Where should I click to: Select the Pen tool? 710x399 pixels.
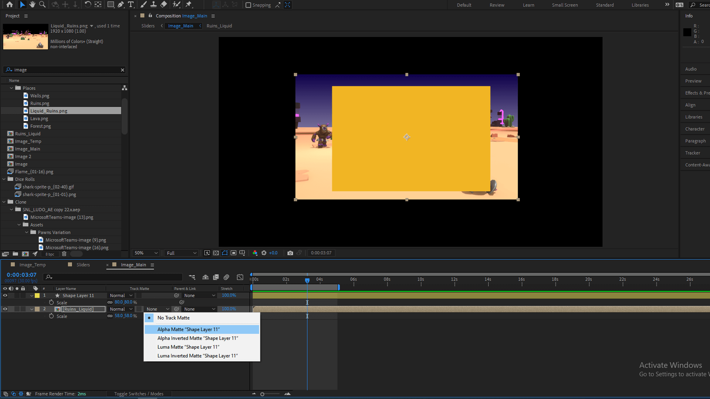121,4
